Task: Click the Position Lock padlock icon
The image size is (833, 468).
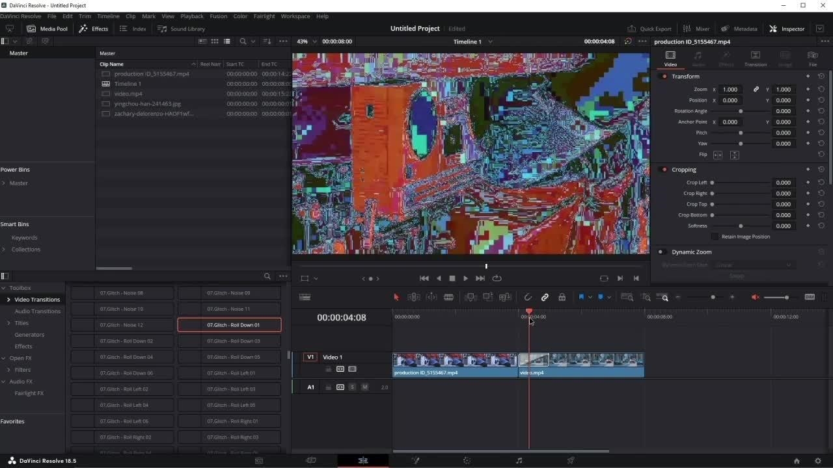Action: point(562,297)
